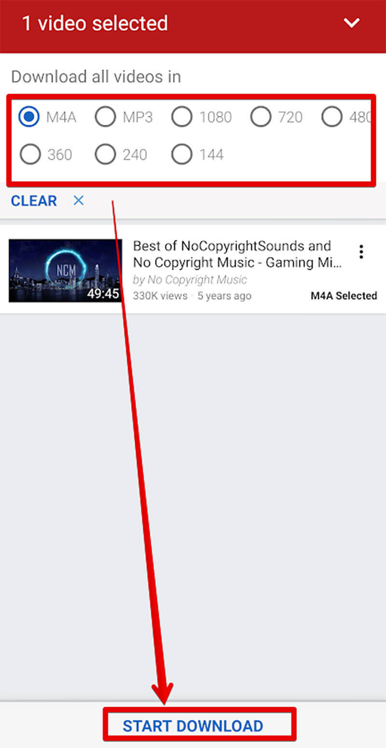386x748 pixels.
Task: Tap the START DOWNLOAD button
Action: tap(193, 725)
